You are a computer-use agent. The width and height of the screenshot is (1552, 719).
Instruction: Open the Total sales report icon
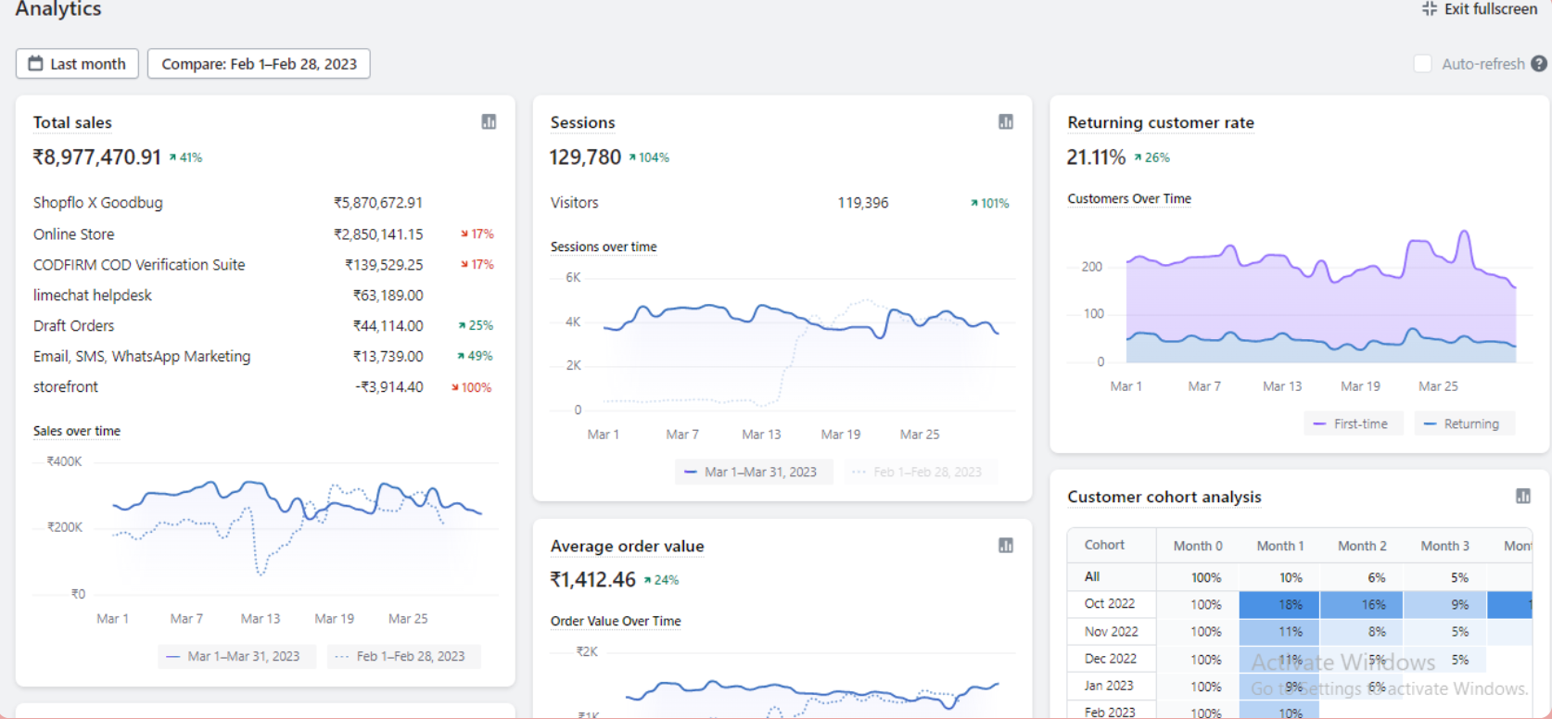tap(489, 122)
